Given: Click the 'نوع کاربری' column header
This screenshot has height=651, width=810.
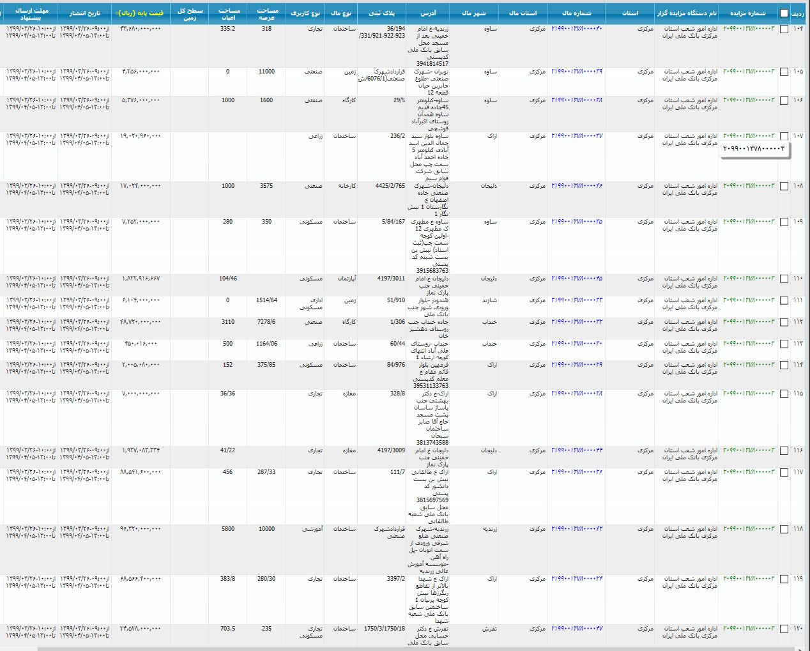Looking at the screenshot, I should click(305, 13).
